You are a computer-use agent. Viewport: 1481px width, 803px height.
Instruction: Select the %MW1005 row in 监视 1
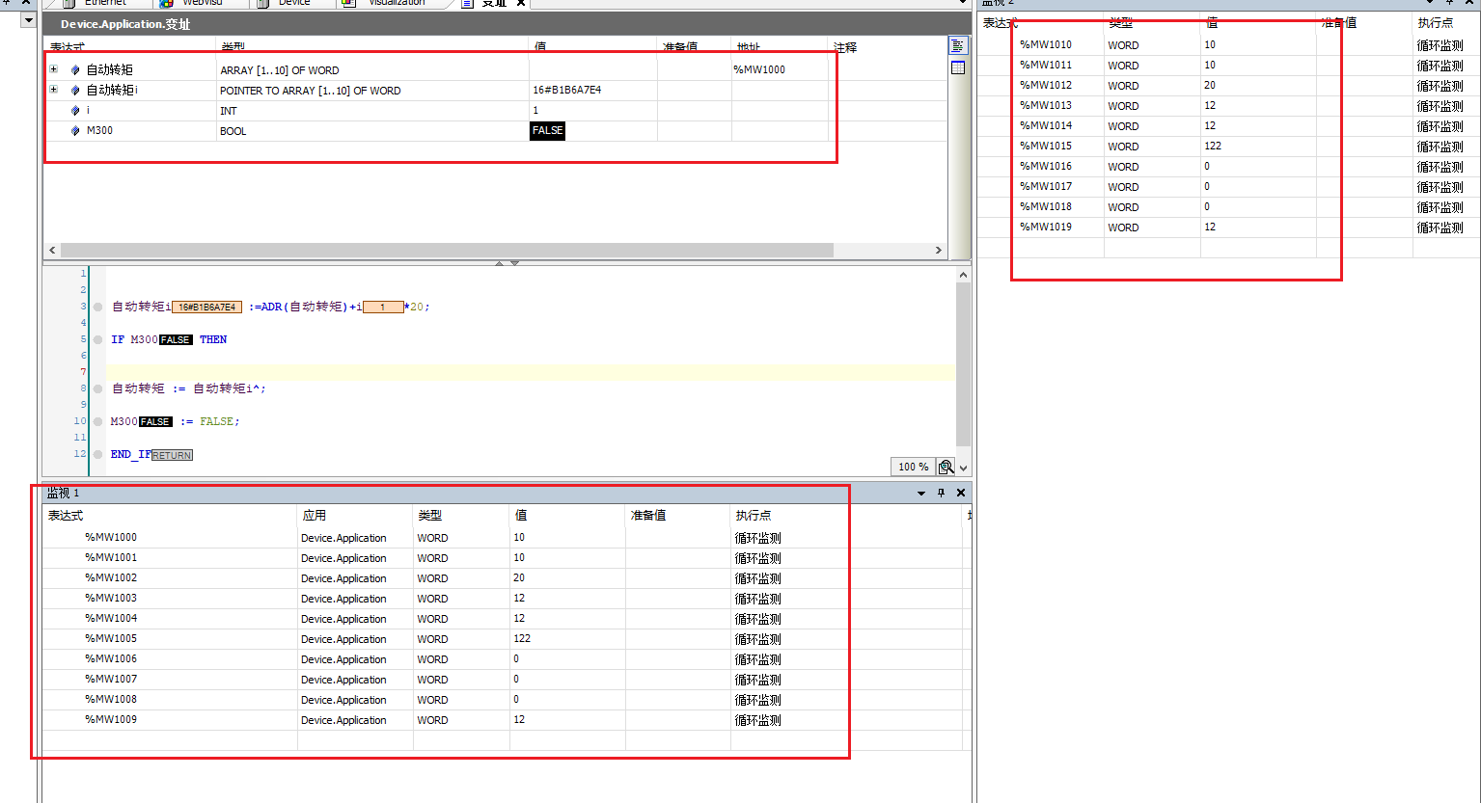pyautogui.click(x=111, y=639)
